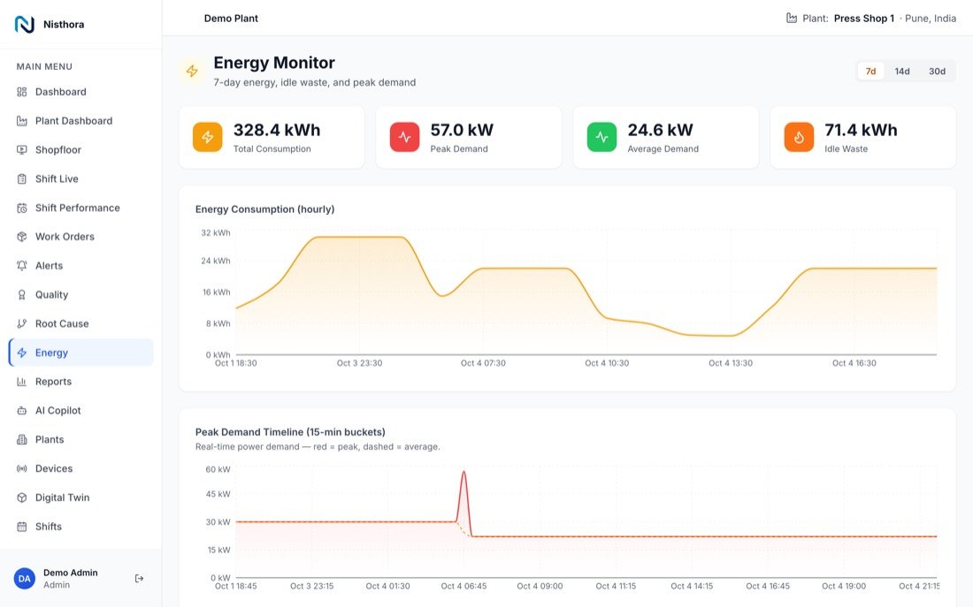The image size is (973, 607).
Task: Open the Reports section
Action: coord(81,382)
